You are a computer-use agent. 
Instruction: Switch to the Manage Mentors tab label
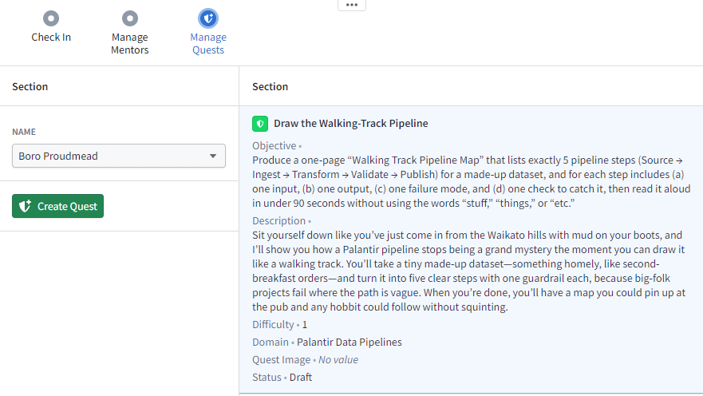click(129, 43)
